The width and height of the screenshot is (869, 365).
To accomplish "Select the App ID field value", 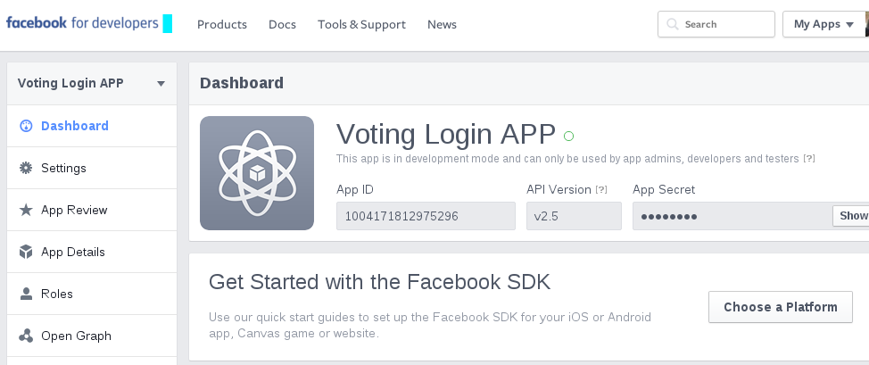I will pyautogui.click(x=426, y=216).
